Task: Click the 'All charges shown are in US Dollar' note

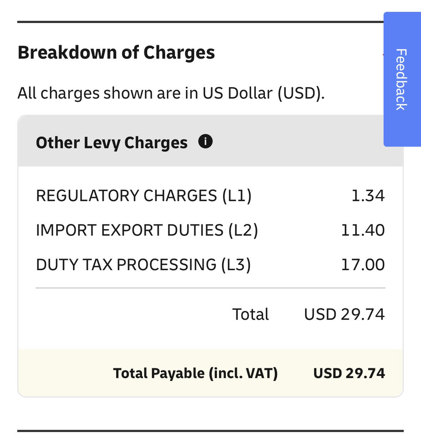Action: pos(171,93)
